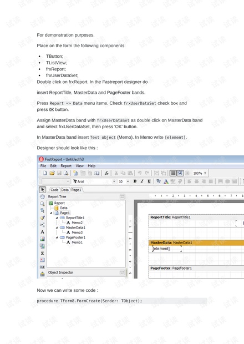
Task: Select the Picture object tool
Action: coord(42,239)
